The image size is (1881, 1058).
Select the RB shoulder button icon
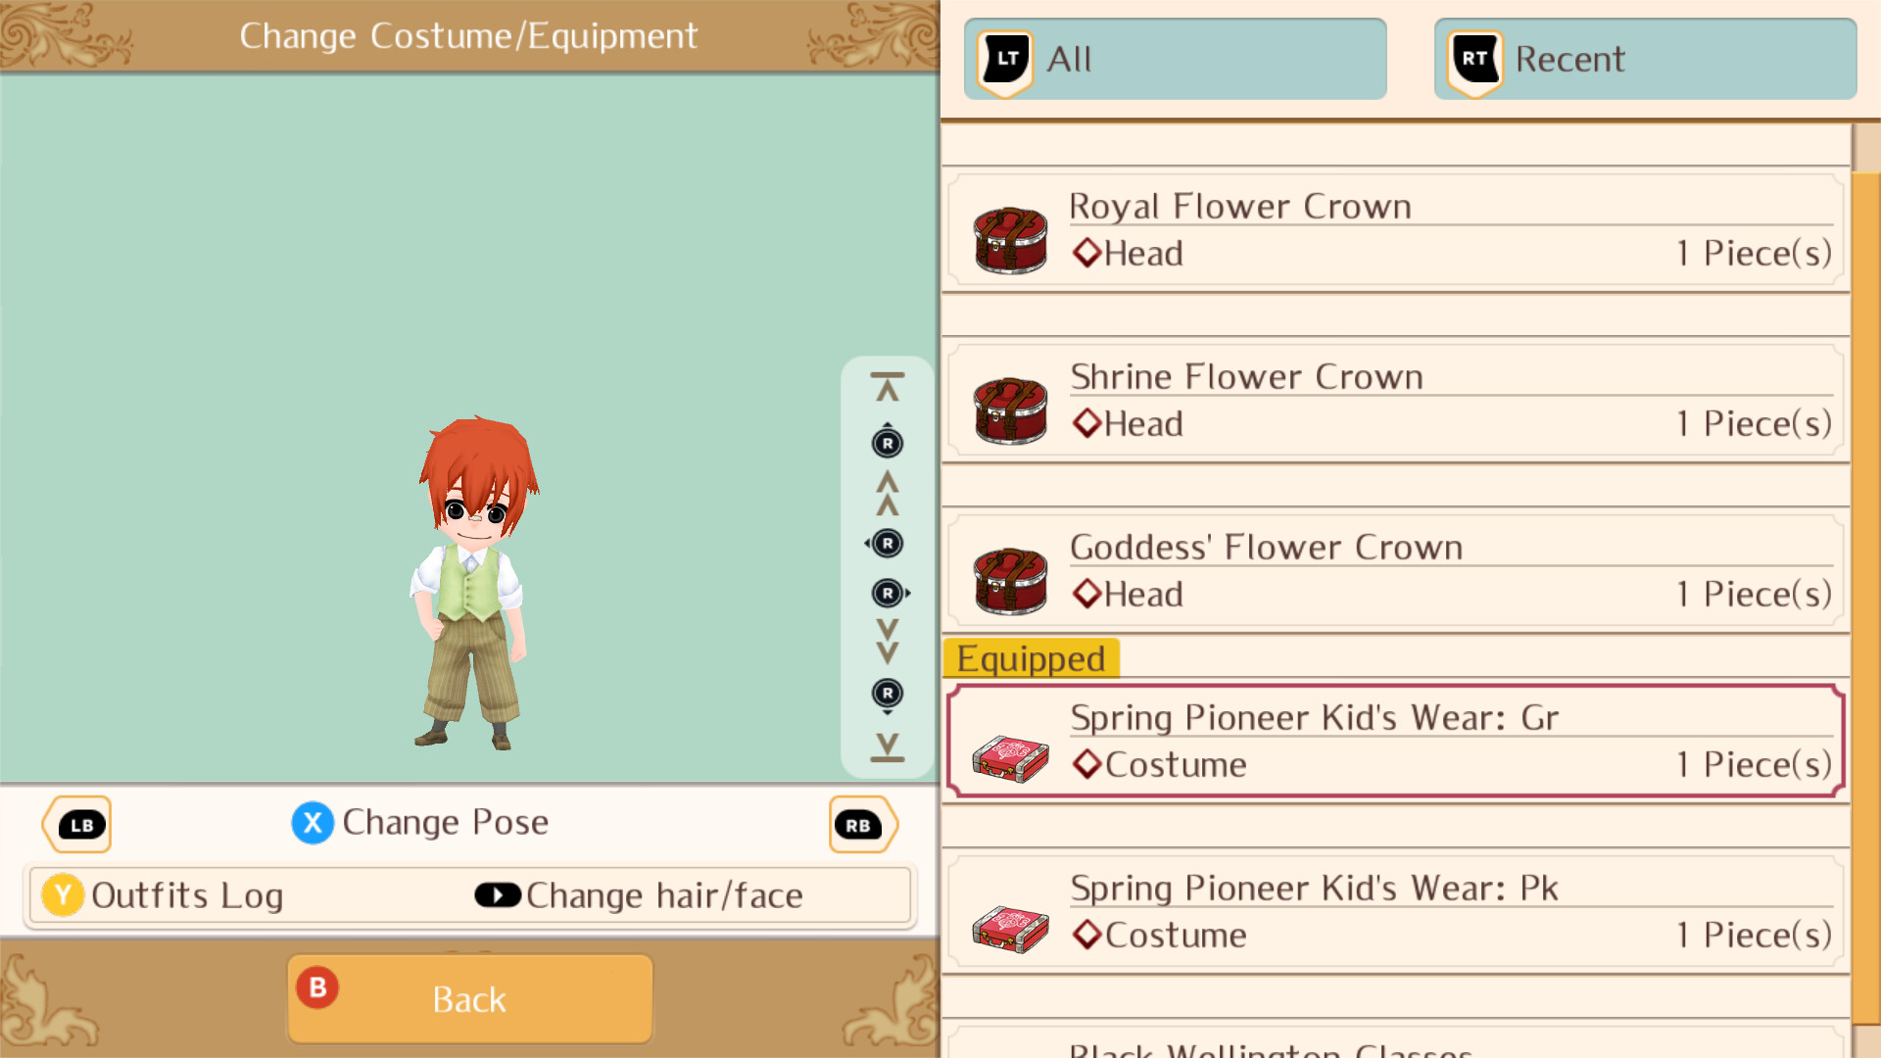pyautogui.click(x=862, y=825)
